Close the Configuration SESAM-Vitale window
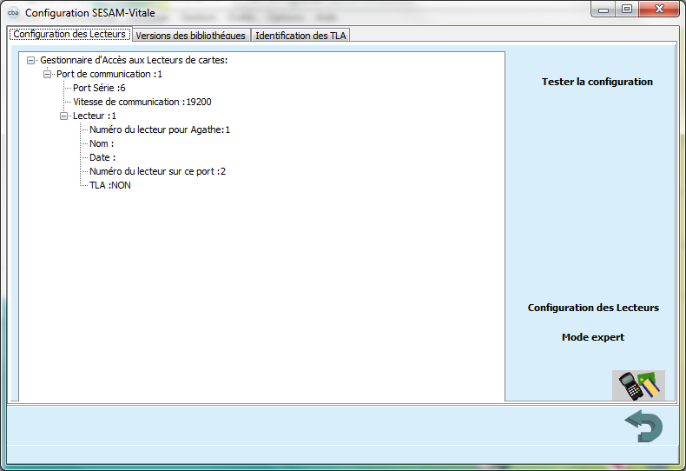 coord(659,10)
